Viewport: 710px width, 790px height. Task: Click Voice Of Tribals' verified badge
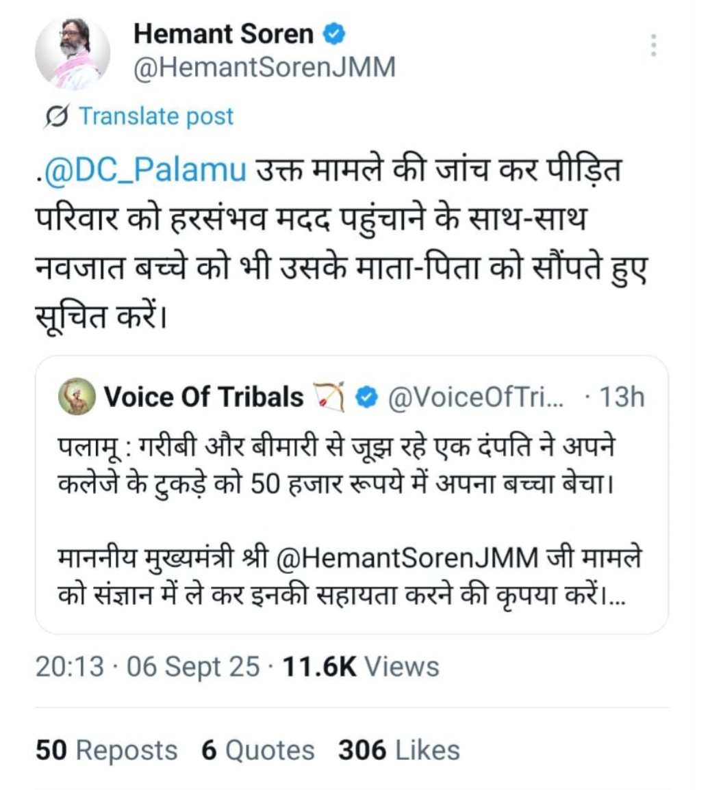368,397
